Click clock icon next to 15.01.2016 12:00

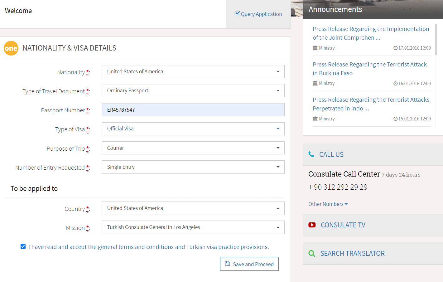click(x=395, y=119)
